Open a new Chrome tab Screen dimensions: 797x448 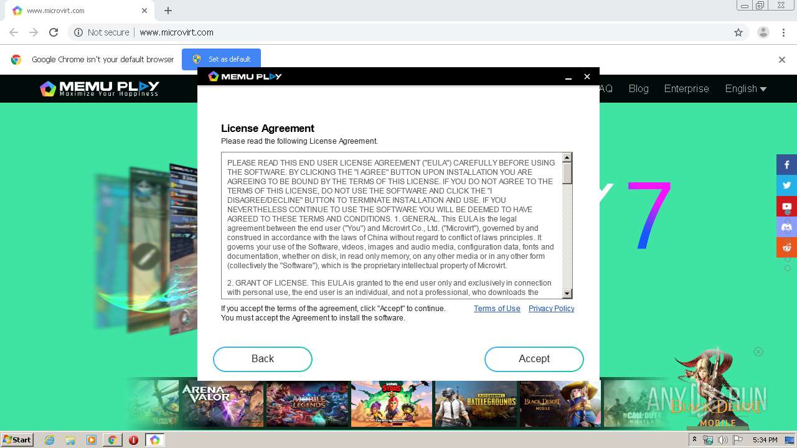click(168, 11)
